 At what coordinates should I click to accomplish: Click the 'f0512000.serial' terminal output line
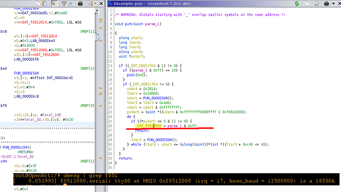(x=174, y=181)
